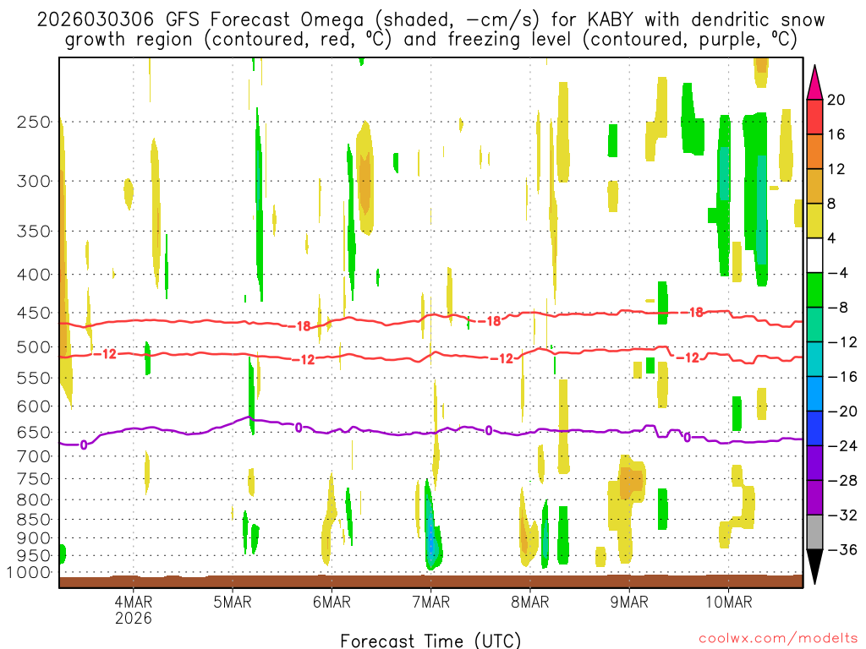Image resolution: width=866 pixels, height=649 pixels.
Task: Pick the gold 8 to 12 colorbar swatch
Action: coord(814,187)
